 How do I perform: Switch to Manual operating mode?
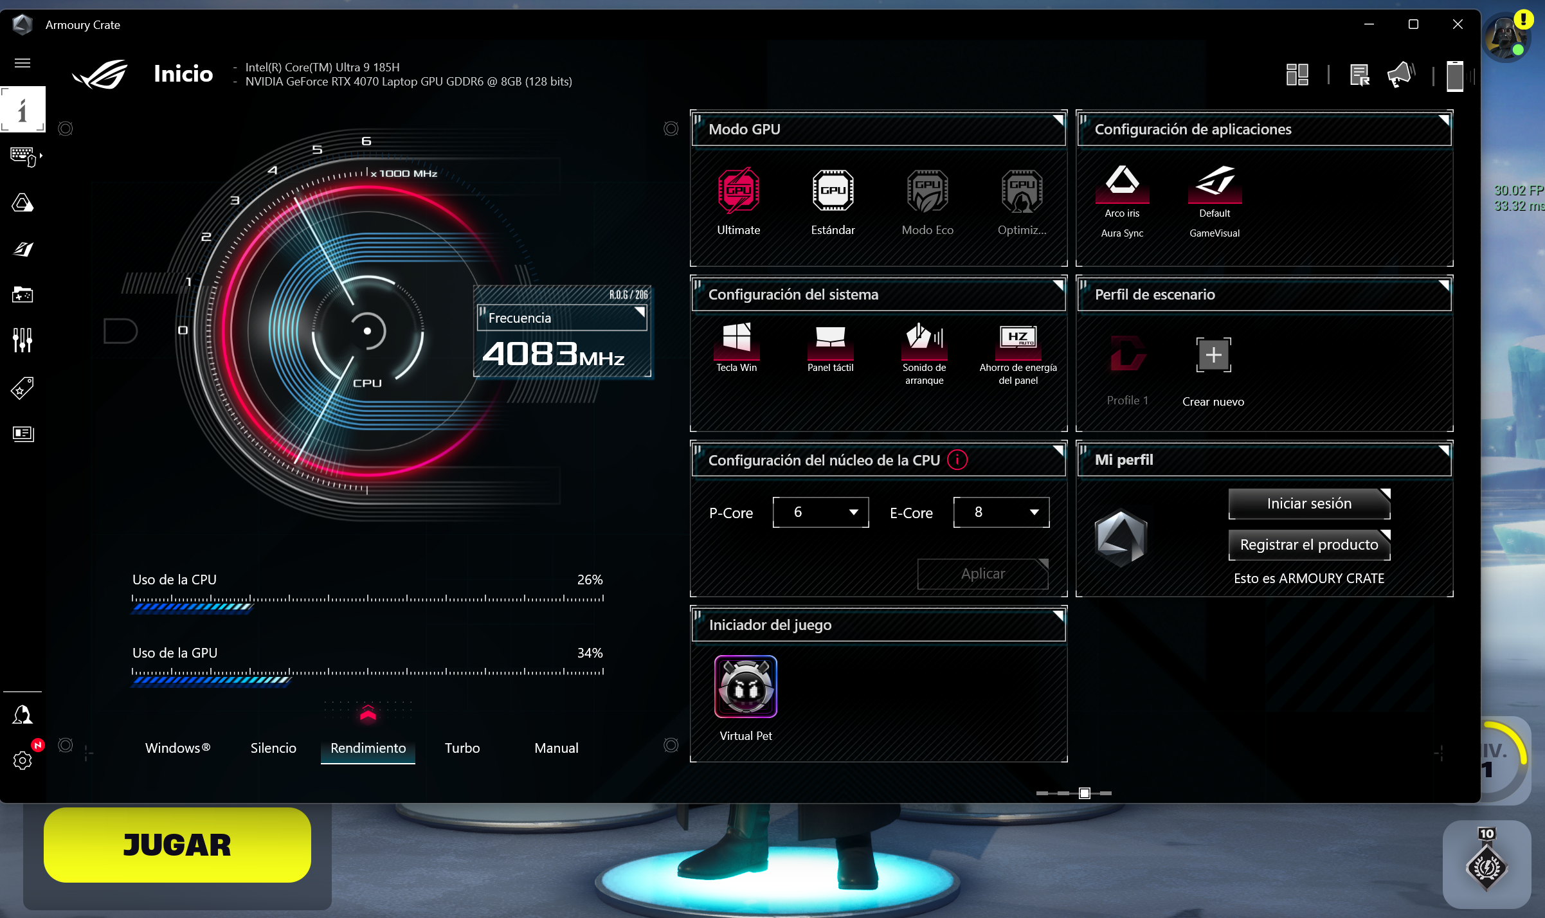click(x=556, y=748)
